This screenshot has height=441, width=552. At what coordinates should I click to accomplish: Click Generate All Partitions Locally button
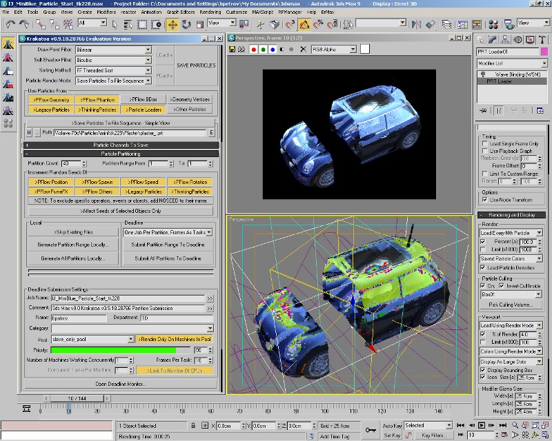(73, 258)
